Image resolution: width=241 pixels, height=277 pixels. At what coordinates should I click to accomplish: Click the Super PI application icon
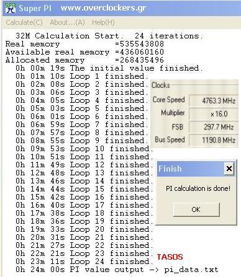pyautogui.click(x=10, y=8)
